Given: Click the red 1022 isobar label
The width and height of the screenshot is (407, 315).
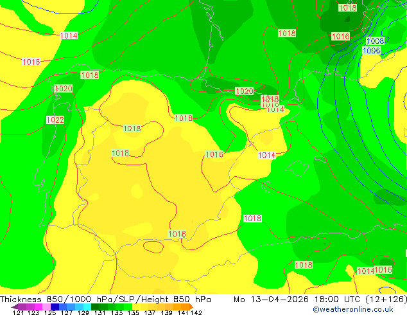Looking at the screenshot, I should click(x=55, y=120).
